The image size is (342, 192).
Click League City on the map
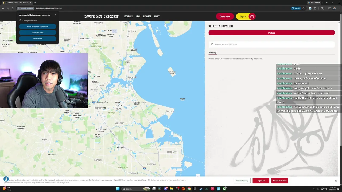click(102, 102)
